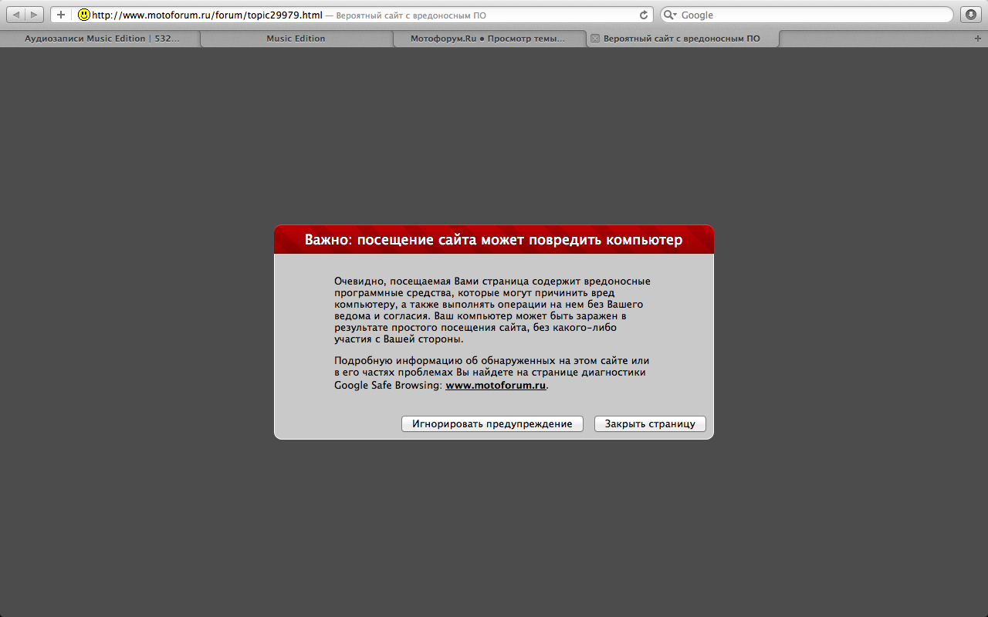This screenshot has width=988, height=617.
Task: Switch to Мотофорум.Ru Просмотр темы tab
Action: (488, 39)
